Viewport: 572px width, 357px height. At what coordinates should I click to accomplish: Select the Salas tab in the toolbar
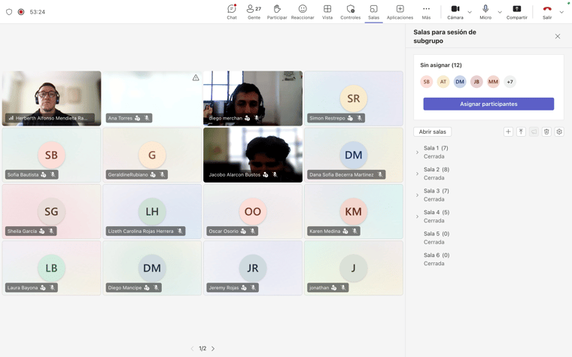click(x=373, y=12)
